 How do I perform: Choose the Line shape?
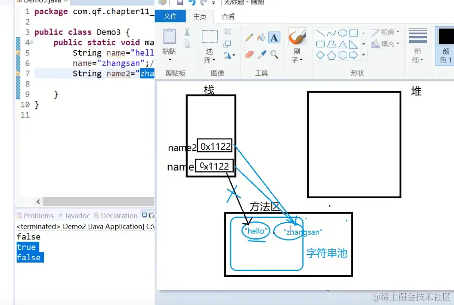coord(320,33)
